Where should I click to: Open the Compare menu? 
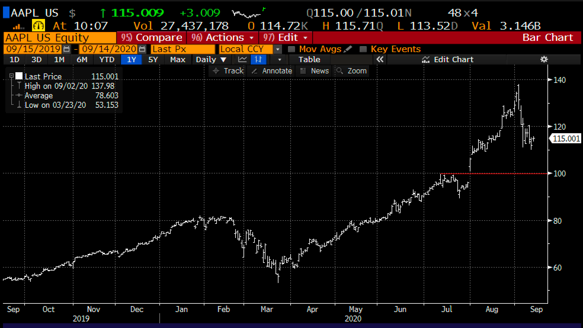coord(151,38)
